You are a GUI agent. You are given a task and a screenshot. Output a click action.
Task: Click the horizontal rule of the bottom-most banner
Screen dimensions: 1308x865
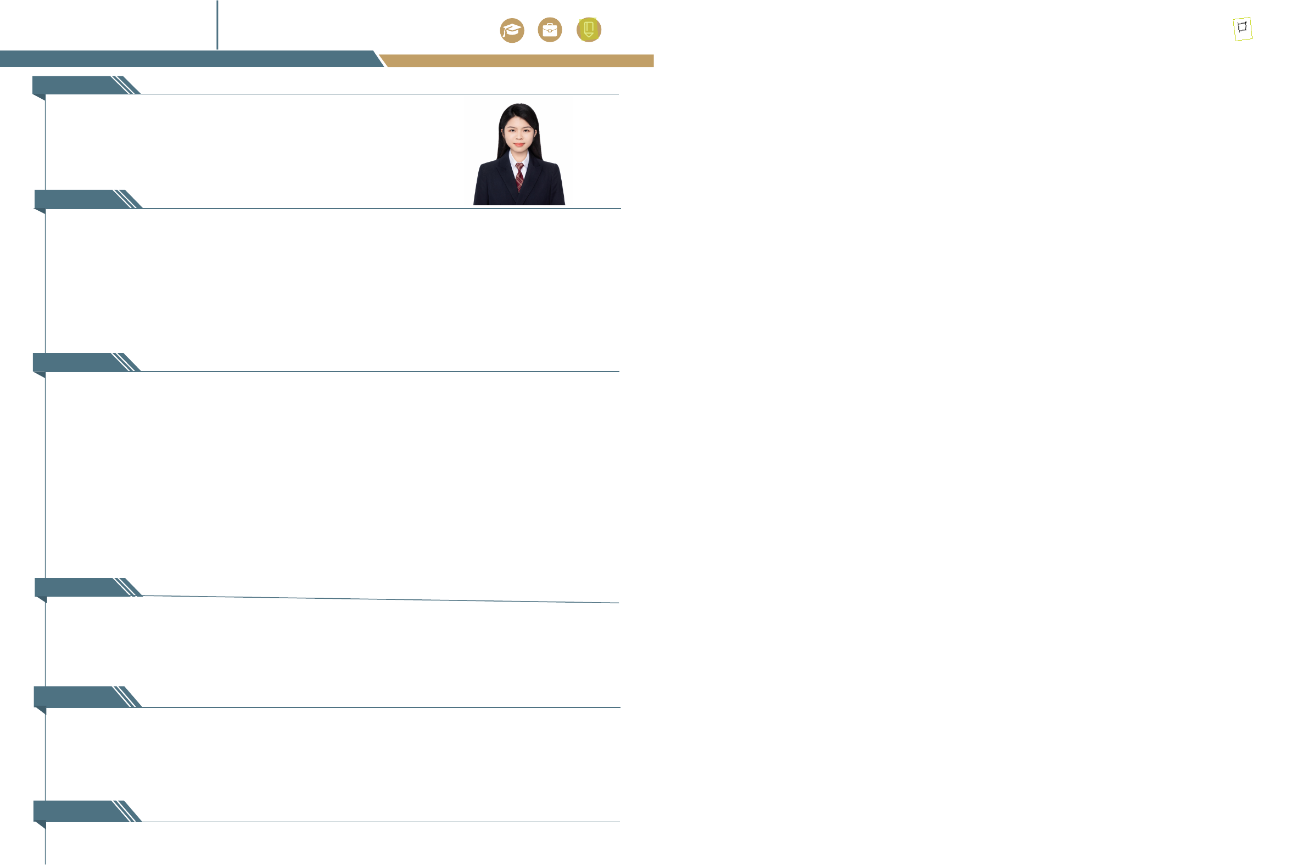point(381,822)
